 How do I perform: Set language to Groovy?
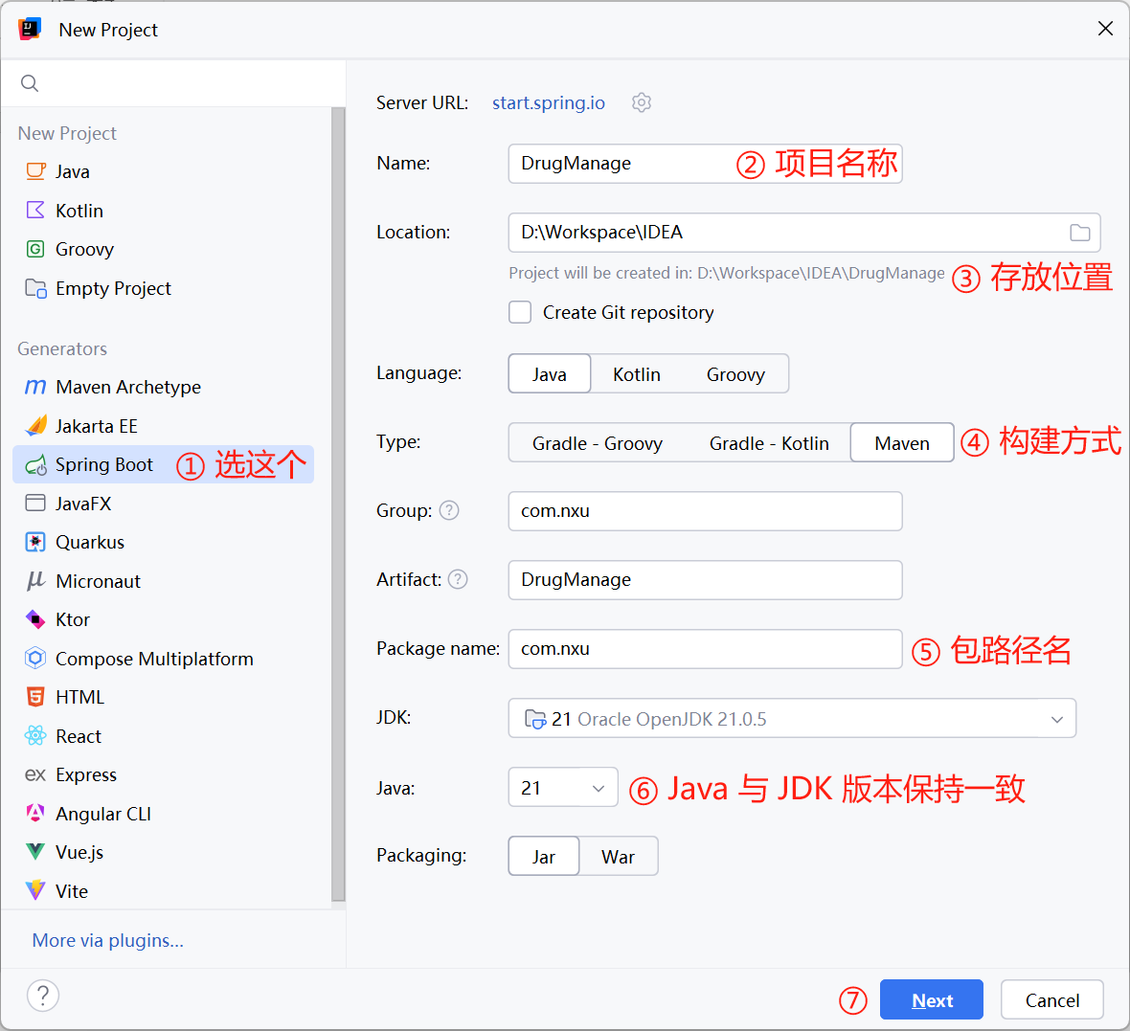click(735, 374)
